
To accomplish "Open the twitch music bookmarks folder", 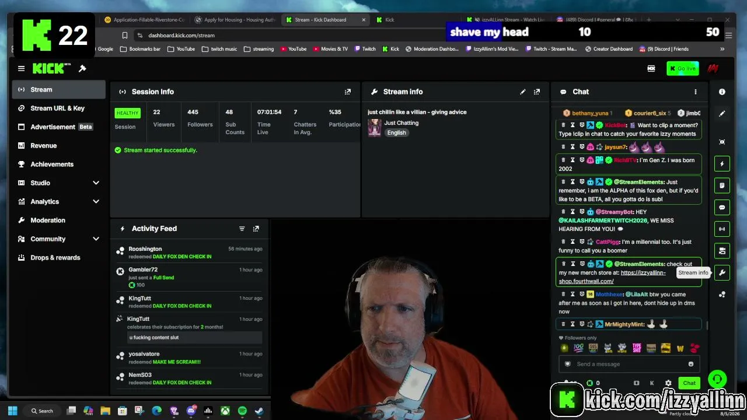I will click(x=219, y=49).
